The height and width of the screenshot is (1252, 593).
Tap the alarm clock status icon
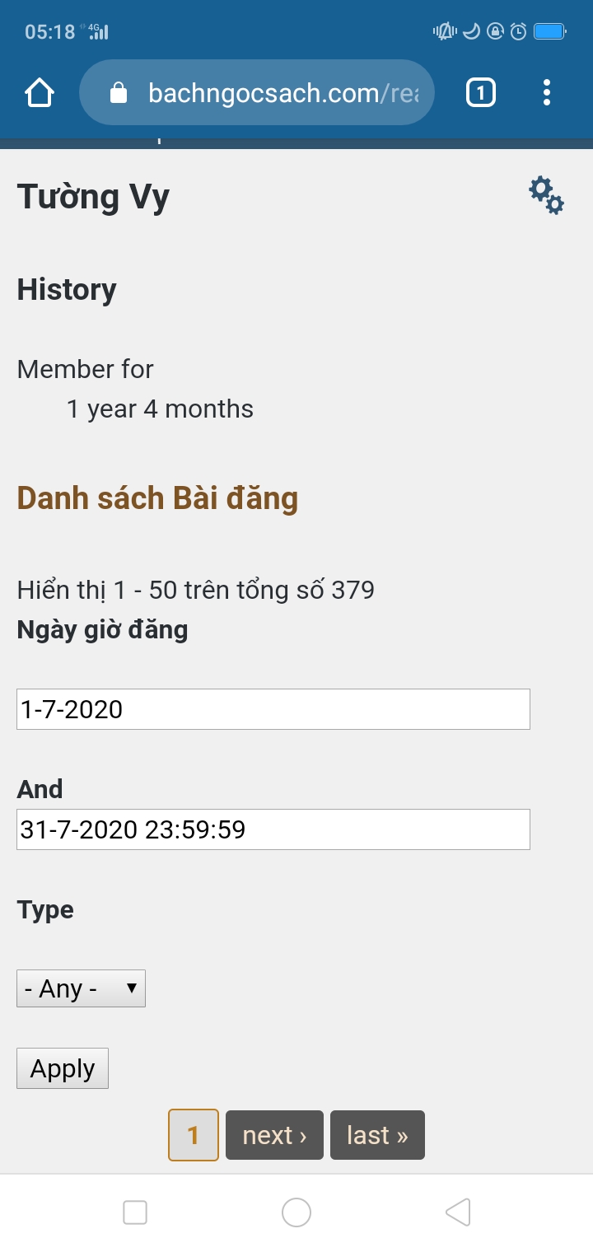click(x=518, y=32)
